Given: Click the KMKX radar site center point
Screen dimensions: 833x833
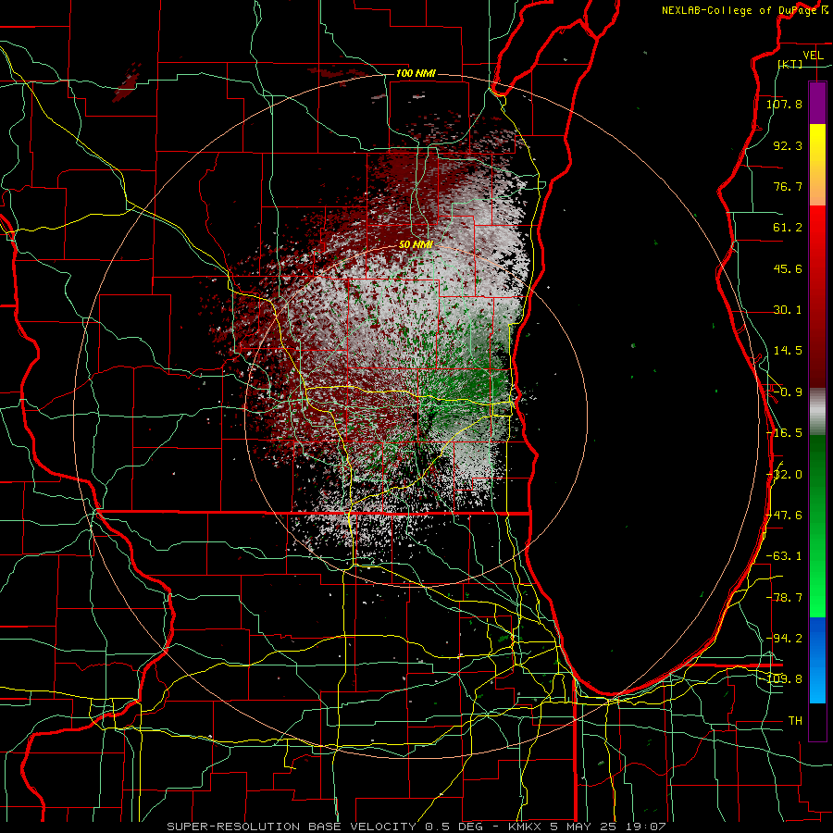Looking at the screenshot, I should [x=416, y=416].
